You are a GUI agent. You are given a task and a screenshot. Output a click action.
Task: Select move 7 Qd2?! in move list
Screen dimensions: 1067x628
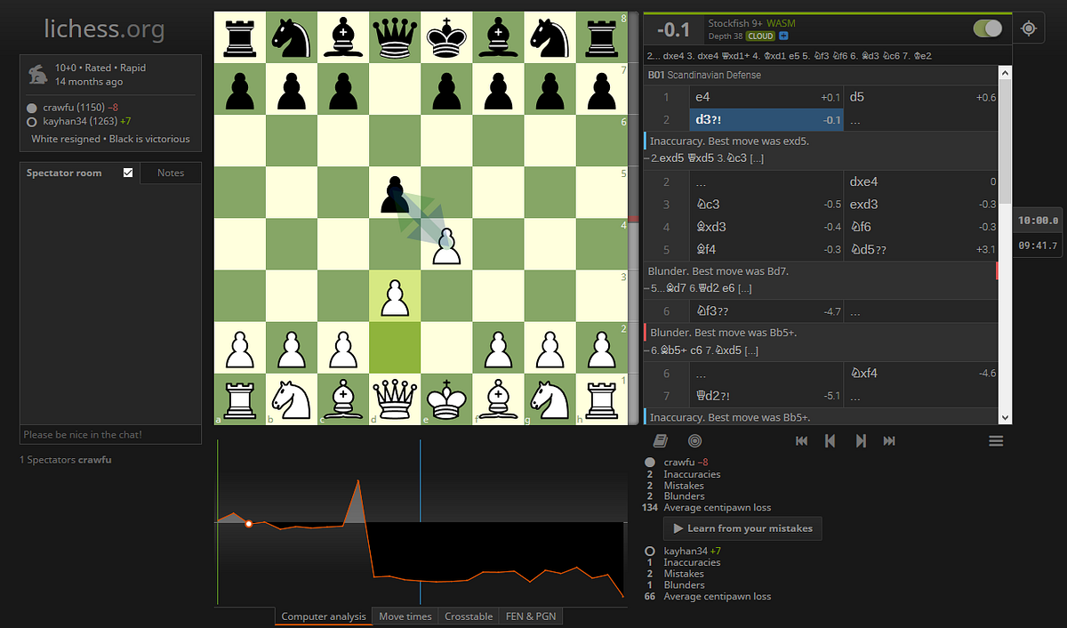(765, 396)
